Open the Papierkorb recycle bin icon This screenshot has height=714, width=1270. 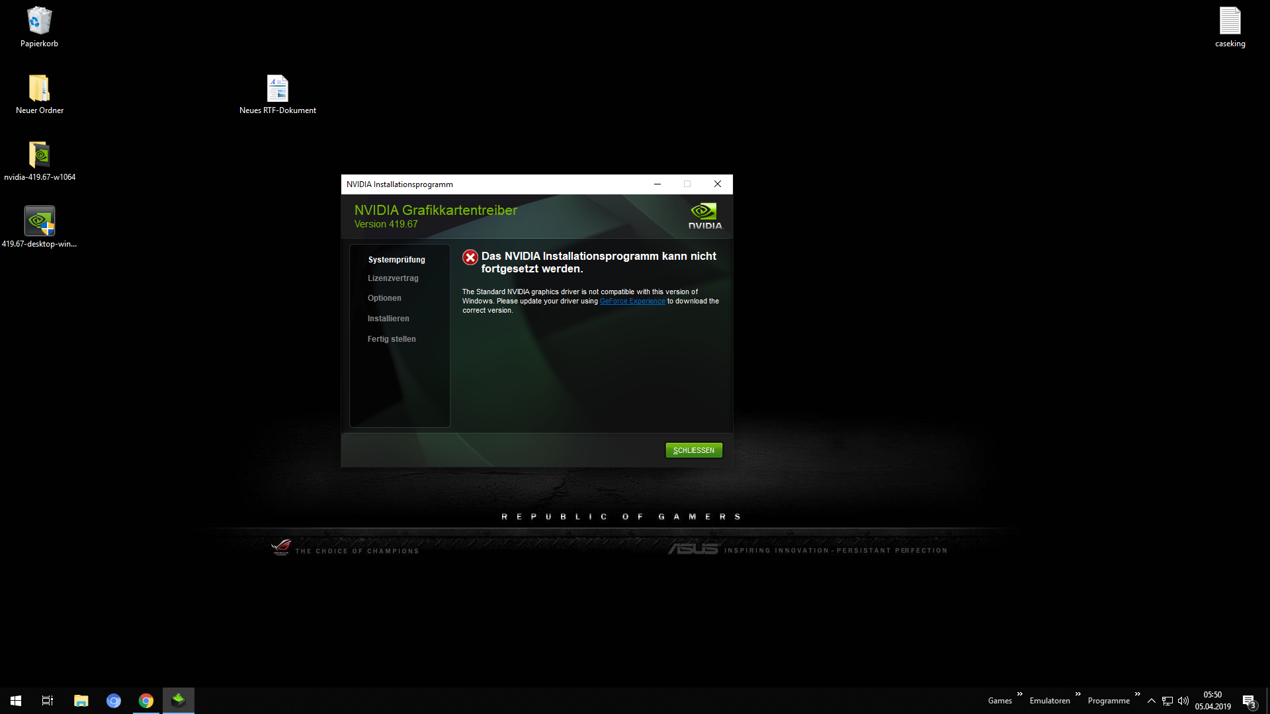pyautogui.click(x=39, y=22)
